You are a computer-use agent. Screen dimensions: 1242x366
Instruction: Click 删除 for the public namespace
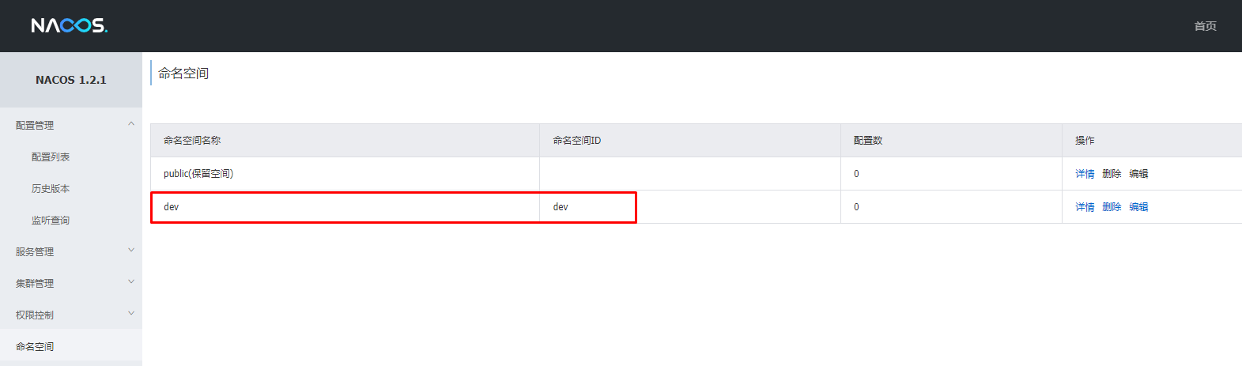click(x=1112, y=174)
